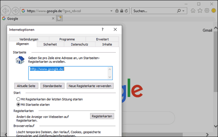Viewport: 218px width, 137px height.
Task: Close the Internetoptionen dialog
Action: 115,29
